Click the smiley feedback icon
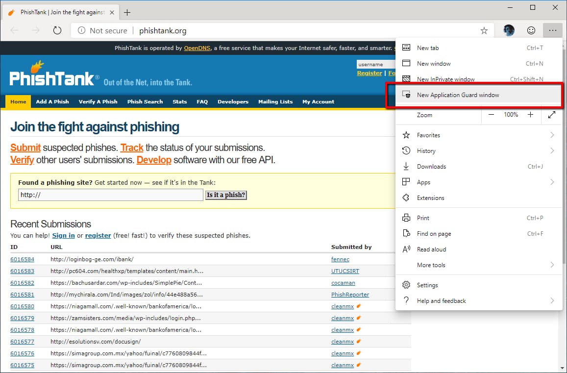This screenshot has width=567, height=373. coord(531,30)
